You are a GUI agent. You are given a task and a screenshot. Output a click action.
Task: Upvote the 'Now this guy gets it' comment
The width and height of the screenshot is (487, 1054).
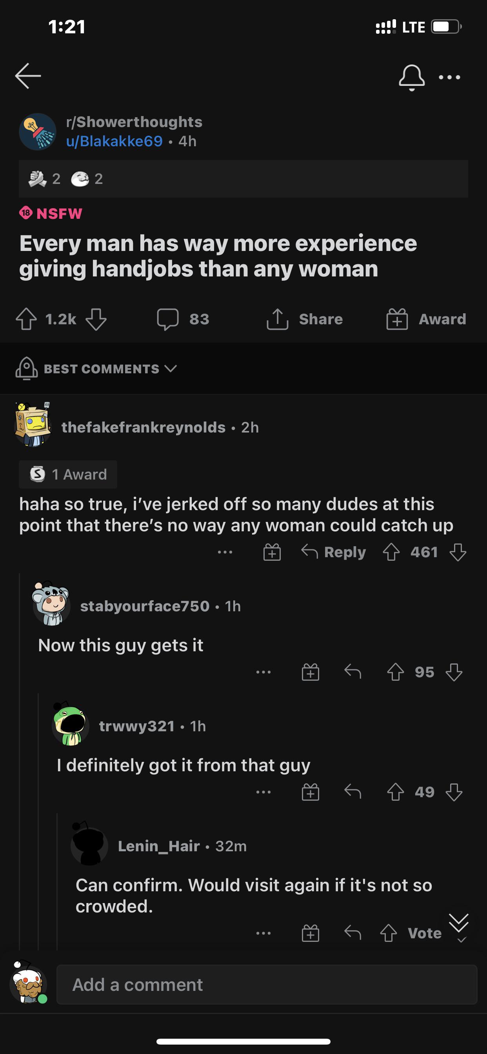395,672
